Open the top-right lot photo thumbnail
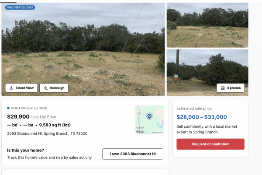262x175 pixels. coord(207,25)
